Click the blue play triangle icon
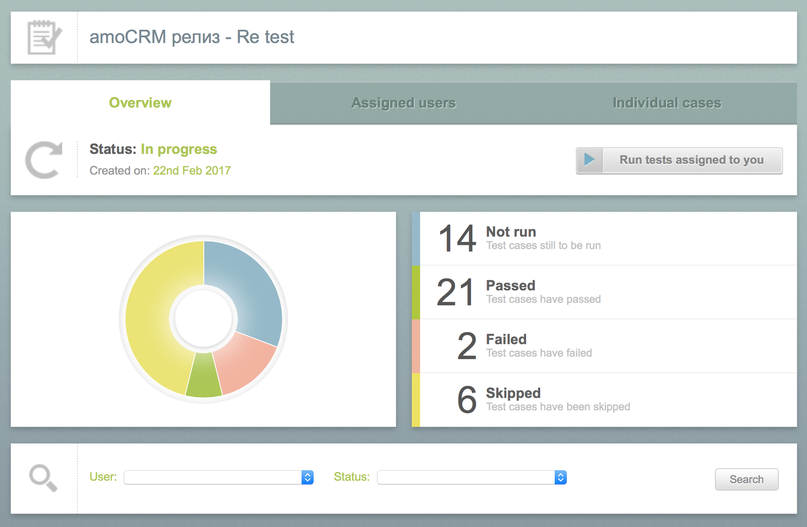 coord(589,160)
